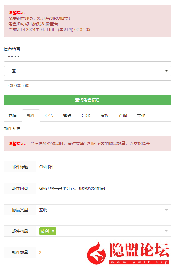Switch to the 其他 tab
Image resolution: width=175 pixels, height=267 pixels.
[x=141, y=116]
